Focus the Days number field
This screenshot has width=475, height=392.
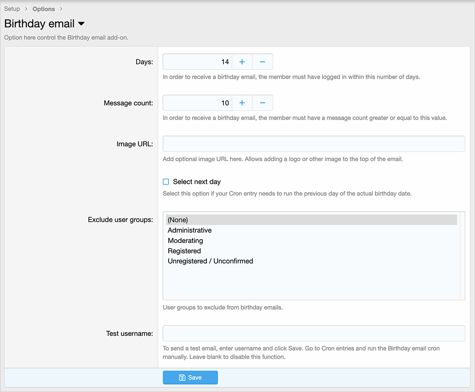(x=197, y=62)
